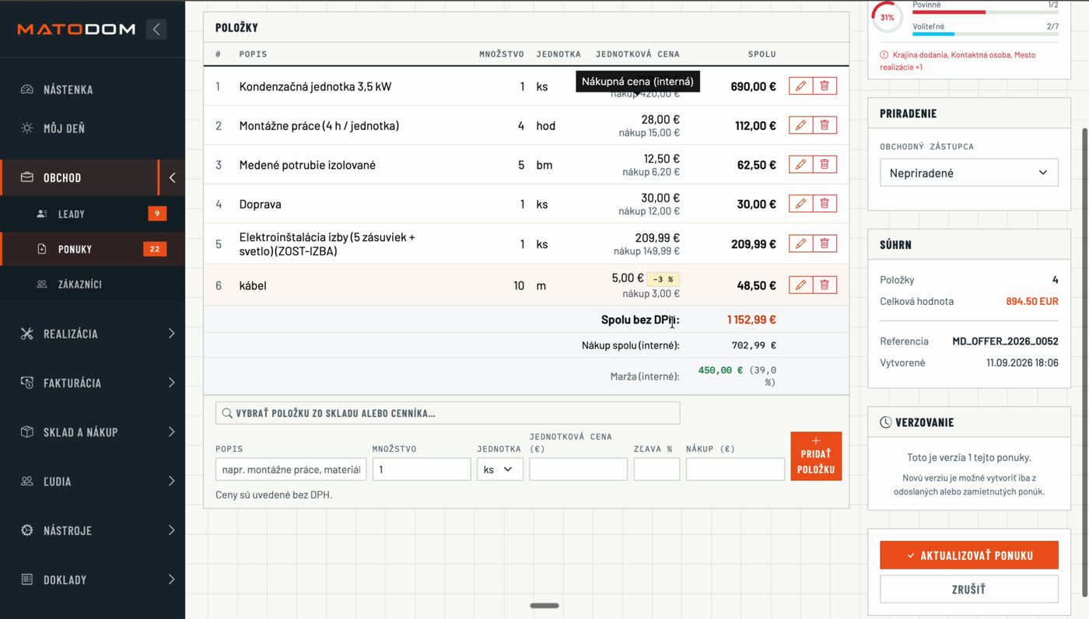This screenshot has height=619, width=1089.
Task: Expand the Doklady menu section
Action: pyautogui.click(x=171, y=579)
